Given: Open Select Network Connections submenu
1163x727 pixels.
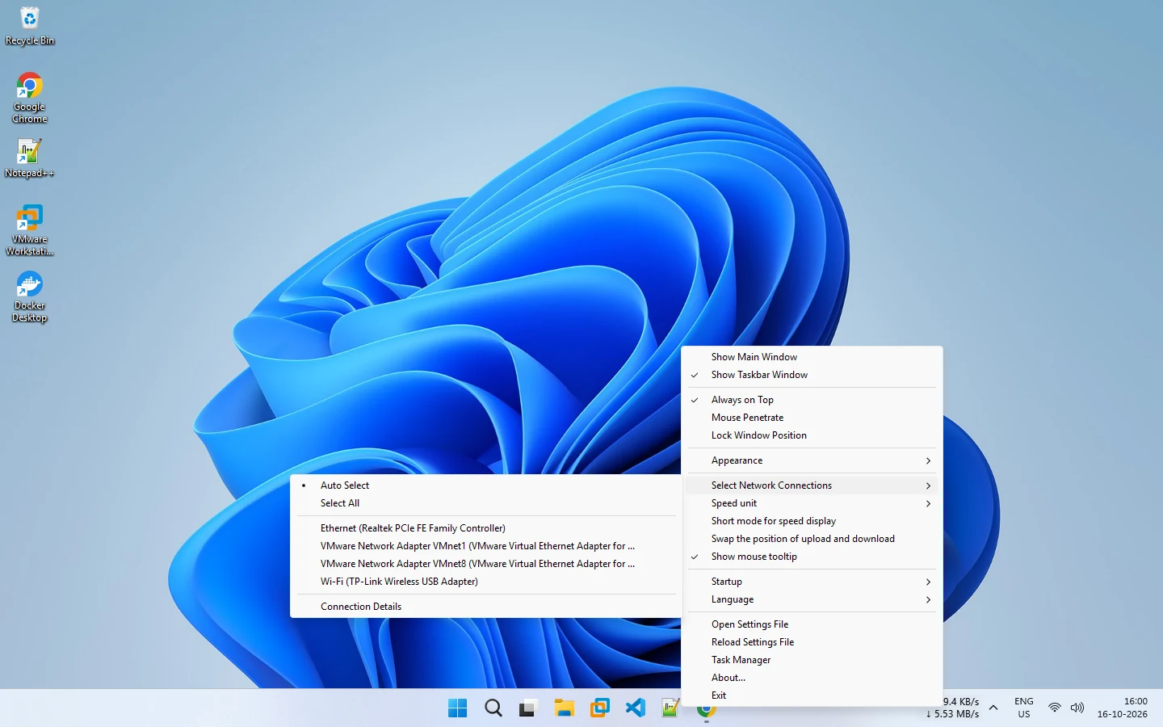Looking at the screenshot, I should (812, 485).
